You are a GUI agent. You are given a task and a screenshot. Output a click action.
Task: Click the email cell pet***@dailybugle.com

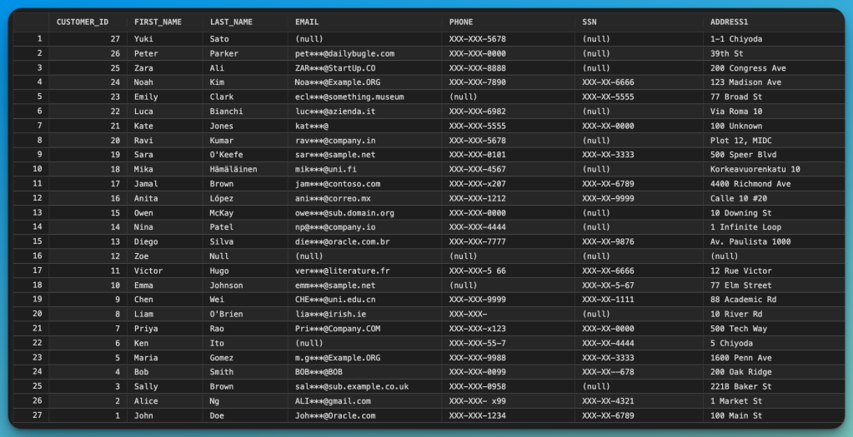click(x=344, y=54)
